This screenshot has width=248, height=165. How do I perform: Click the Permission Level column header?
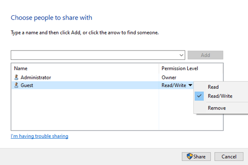pyautogui.click(x=180, y=68)
